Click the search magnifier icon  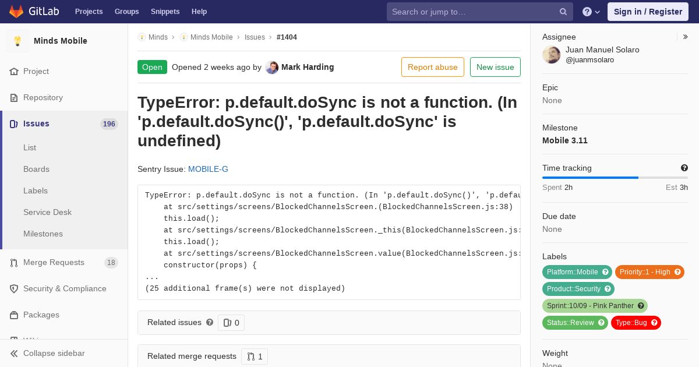tap(563, 12)
